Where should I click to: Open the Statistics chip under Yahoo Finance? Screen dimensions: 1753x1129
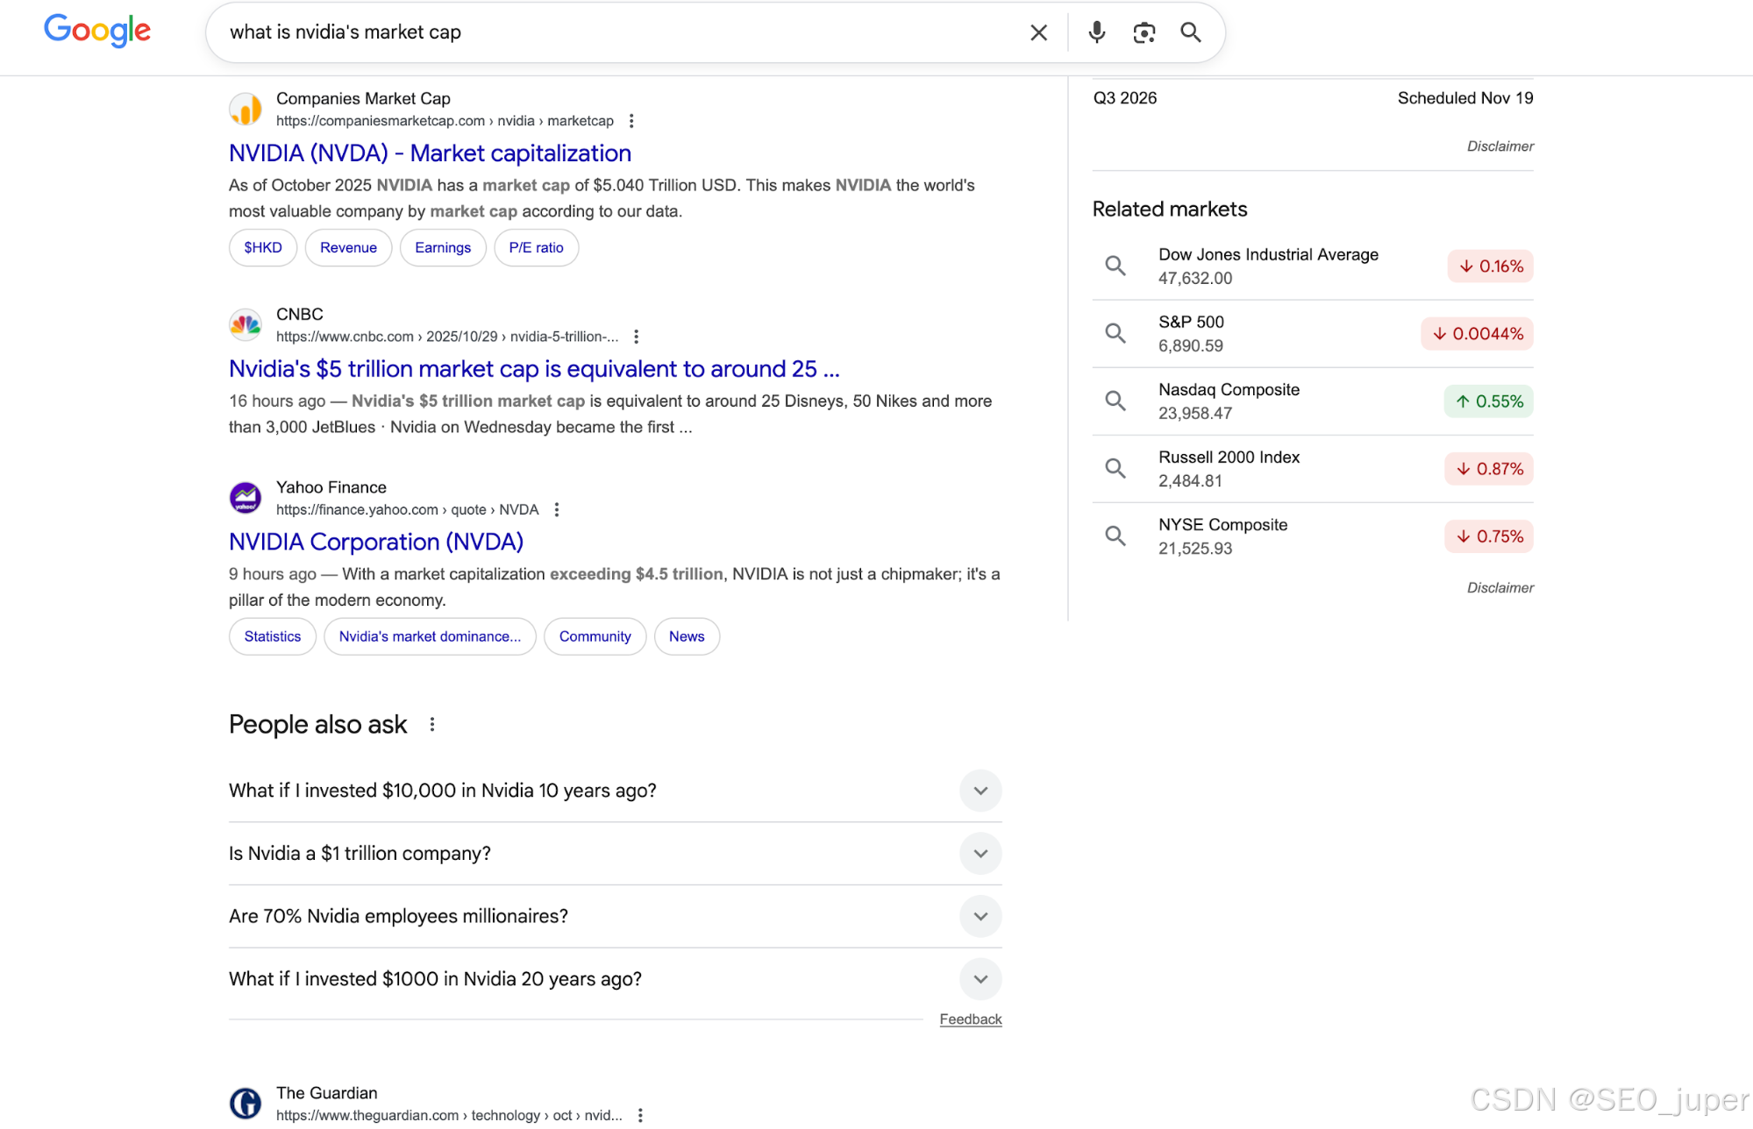(272, 636)
